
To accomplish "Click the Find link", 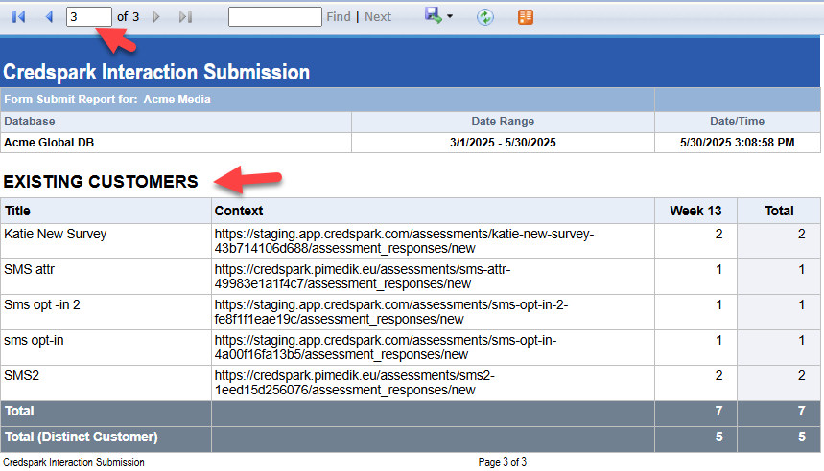I will [339, 17].
